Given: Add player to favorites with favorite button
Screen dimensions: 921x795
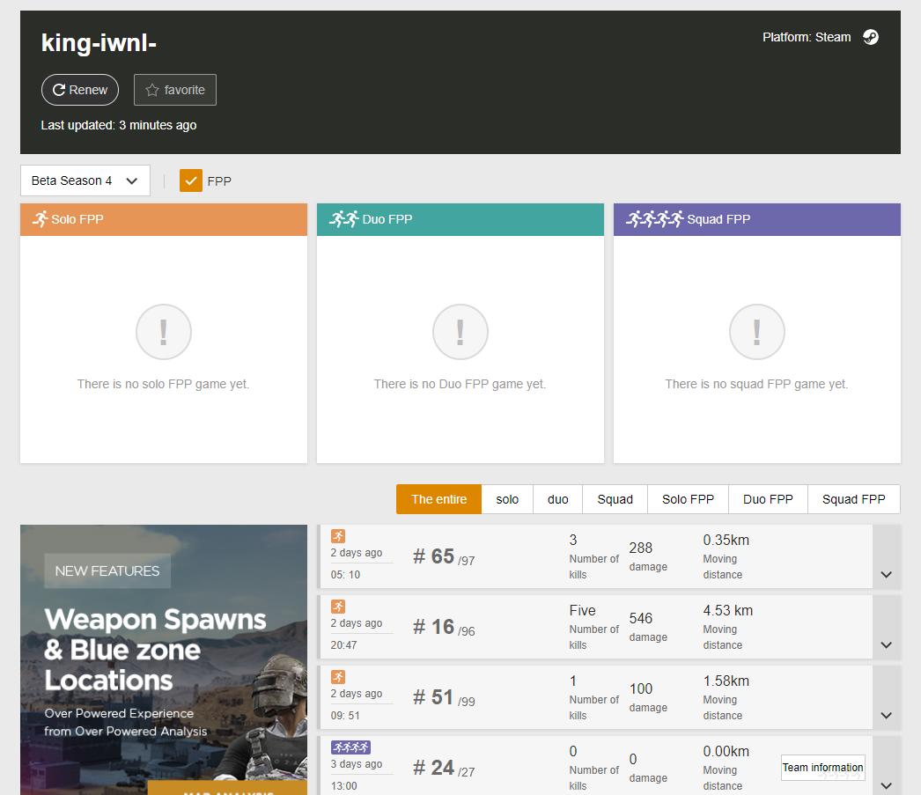Looking at the screenshot, I should [x=175, y=90].
